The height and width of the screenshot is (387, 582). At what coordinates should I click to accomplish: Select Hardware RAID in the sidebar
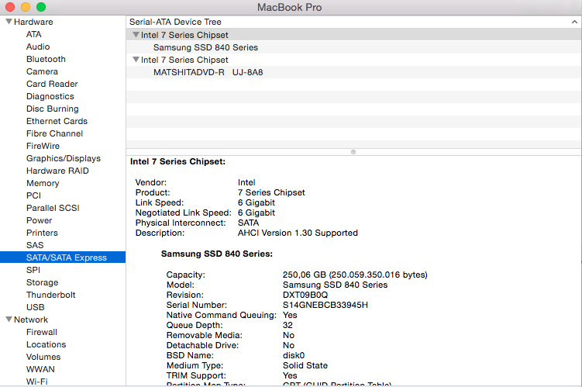(57, 171)
